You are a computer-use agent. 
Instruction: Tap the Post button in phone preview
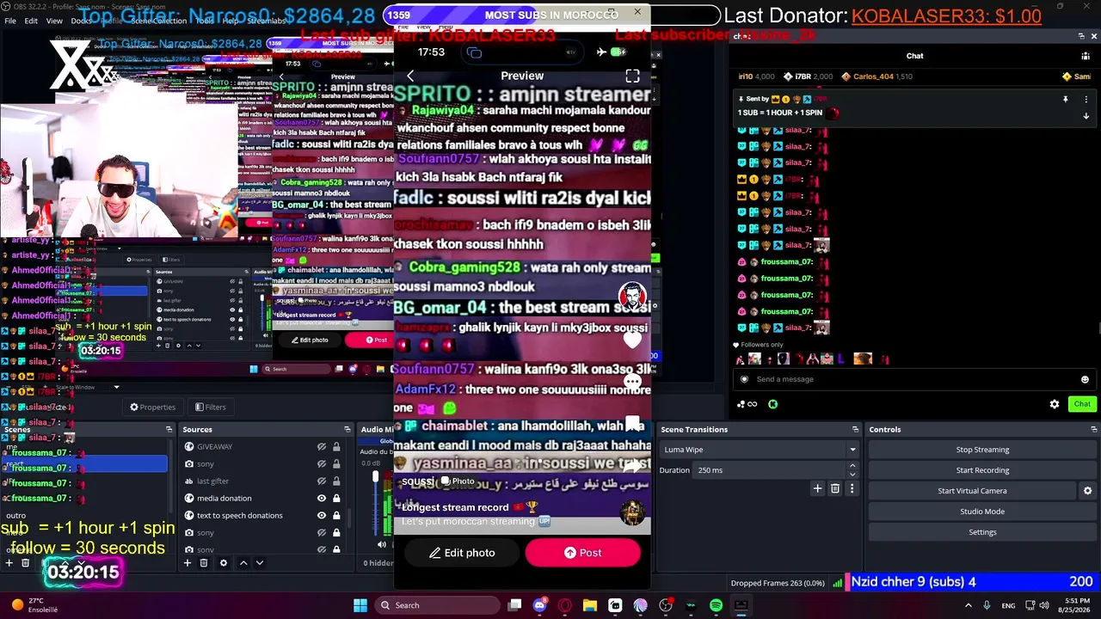[x=583, y=553]
